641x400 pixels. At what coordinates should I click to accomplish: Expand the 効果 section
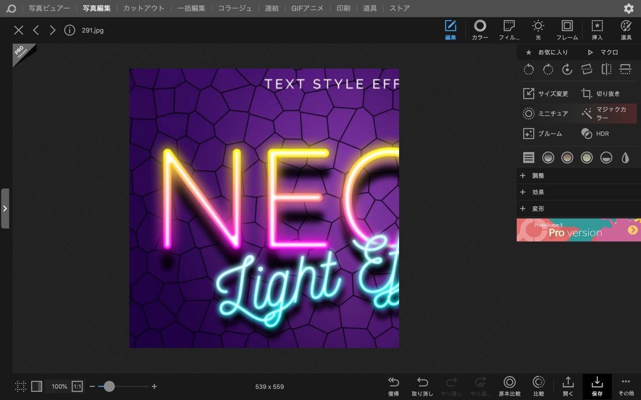579,192
